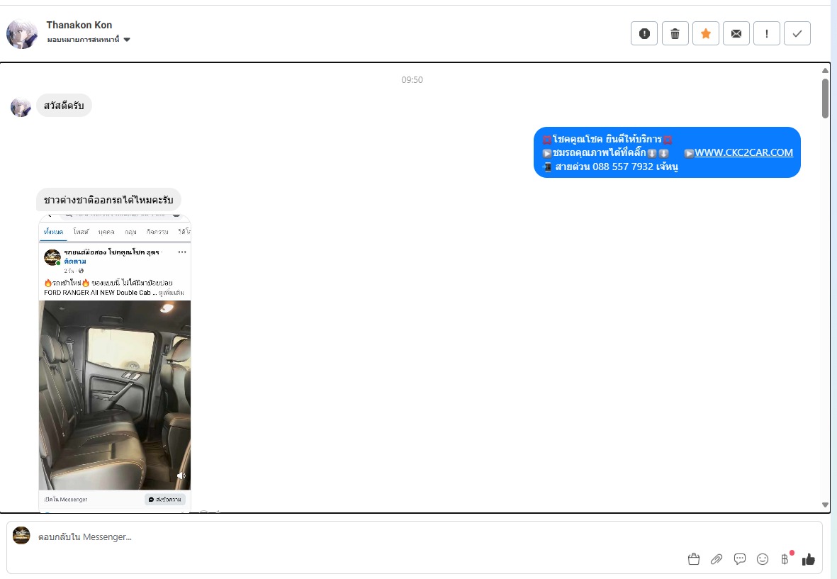Image resolution: width=837 pixels, height=579 pixels.
Task: Click scrollbar up arrow in chat
Action: pos(825,70)
